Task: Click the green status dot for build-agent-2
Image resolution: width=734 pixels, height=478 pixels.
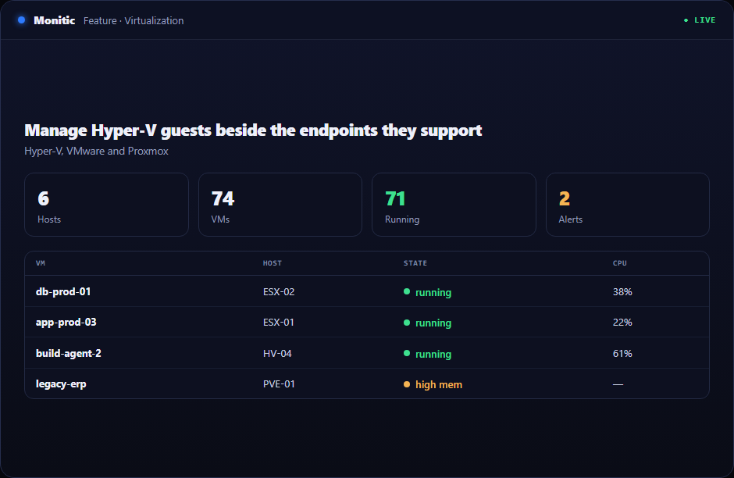Action: 407,354
